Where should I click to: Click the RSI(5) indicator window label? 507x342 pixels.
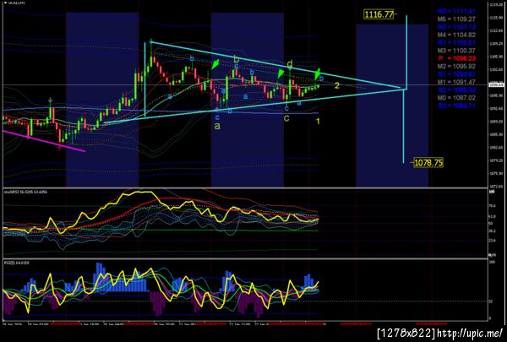(x=17, y=263)
